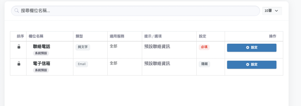Click the 排序 column header
Viewport: 301px width, 106px height.
pos(20,36)
